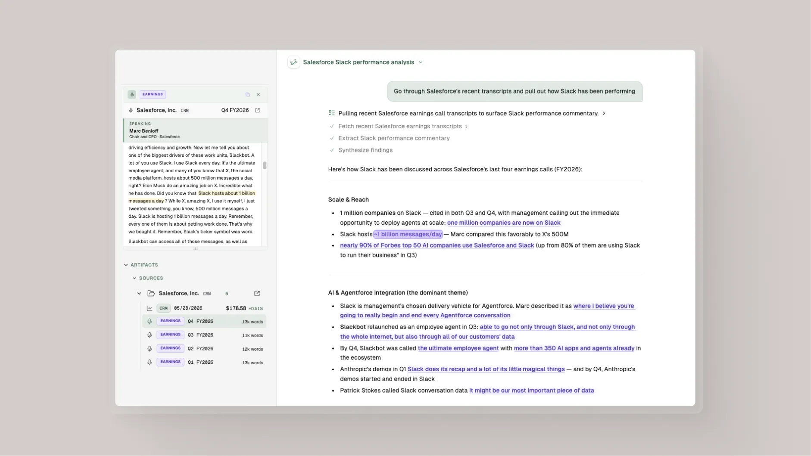Viewport: 811px width, 456px height.
Task: Click microphone icon on Q3 FY2026 row
Action: 150,335
